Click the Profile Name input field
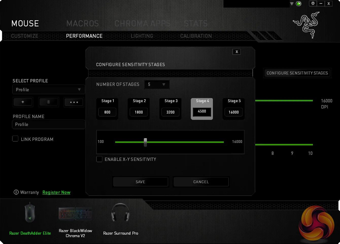The image size is (340, 244). [48, 124]
